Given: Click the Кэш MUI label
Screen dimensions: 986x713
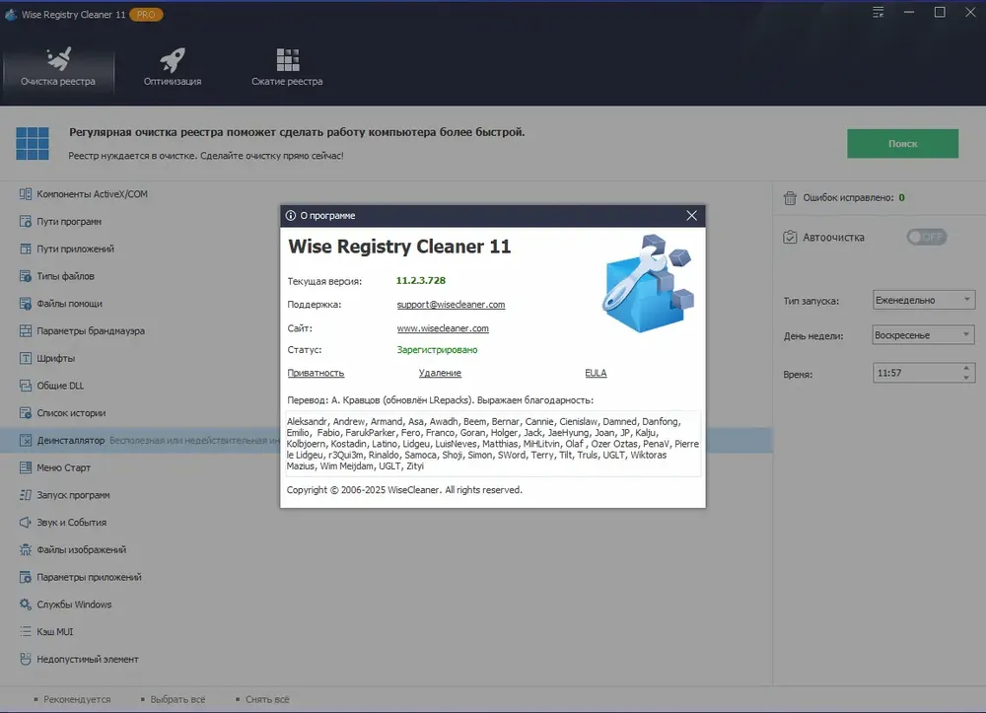Looking at the screenshot, I should click(x=54, y=632).
